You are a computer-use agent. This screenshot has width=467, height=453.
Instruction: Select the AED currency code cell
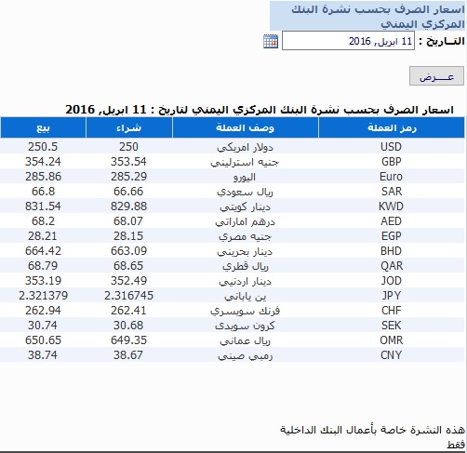[x=392, y=221]
